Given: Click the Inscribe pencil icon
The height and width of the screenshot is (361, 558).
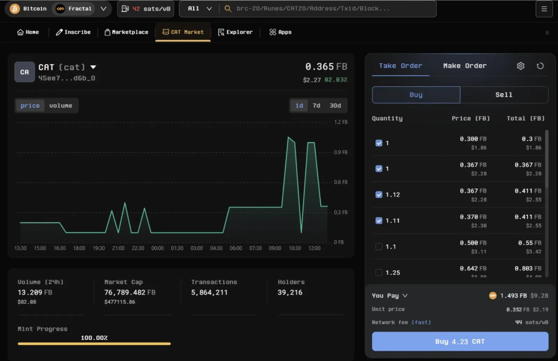Looking at the screenshot, I should click(x=59, y=32).
